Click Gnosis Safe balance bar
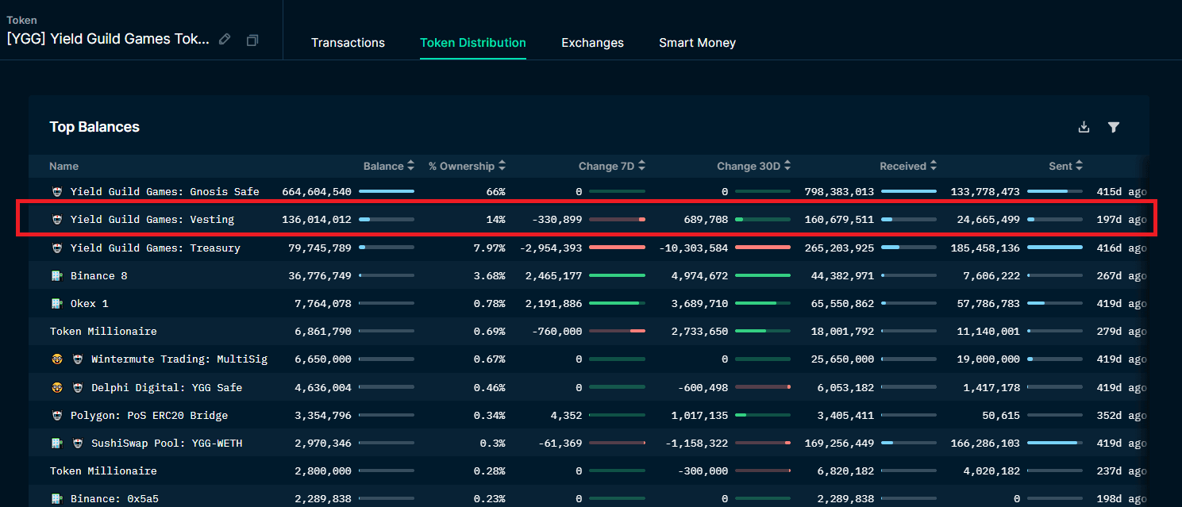Screen dimensions: 1182x507 click(x=387, y=191)
